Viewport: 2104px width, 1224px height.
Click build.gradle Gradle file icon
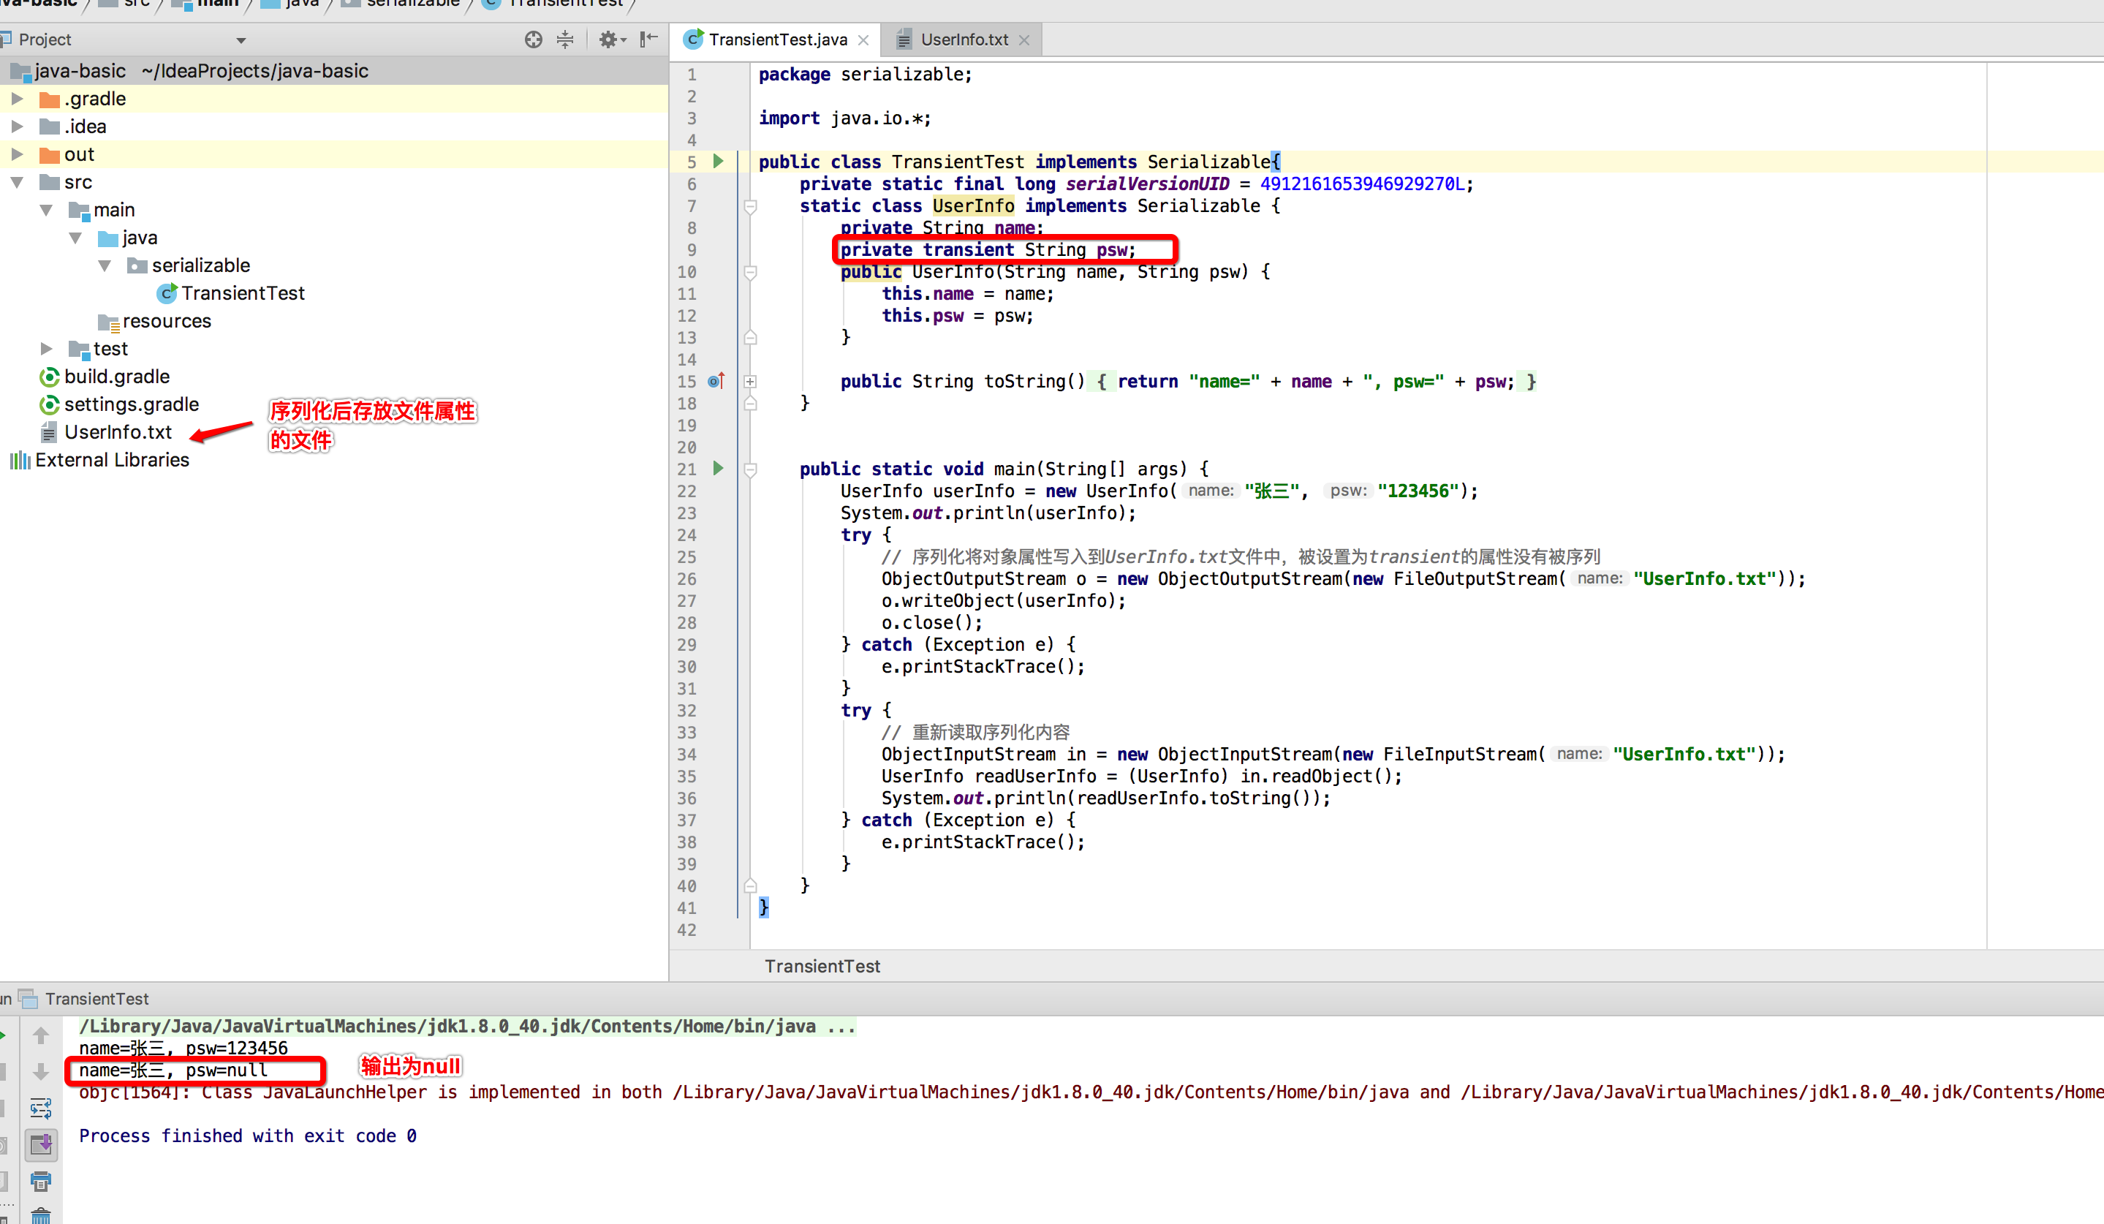(50, 377)
